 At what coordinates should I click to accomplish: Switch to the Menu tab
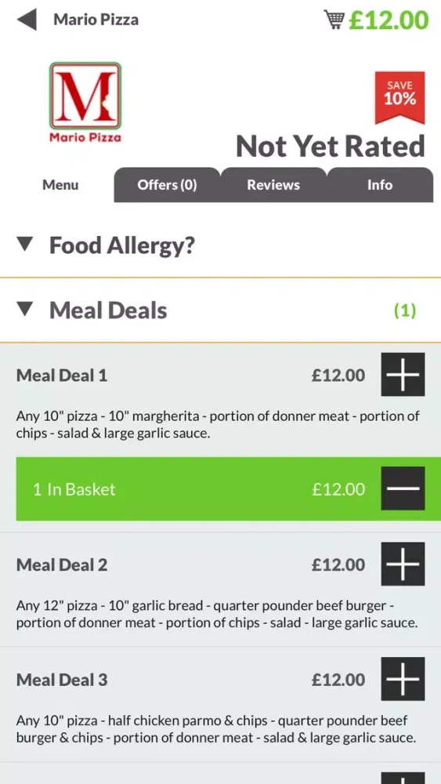[60, 185]
